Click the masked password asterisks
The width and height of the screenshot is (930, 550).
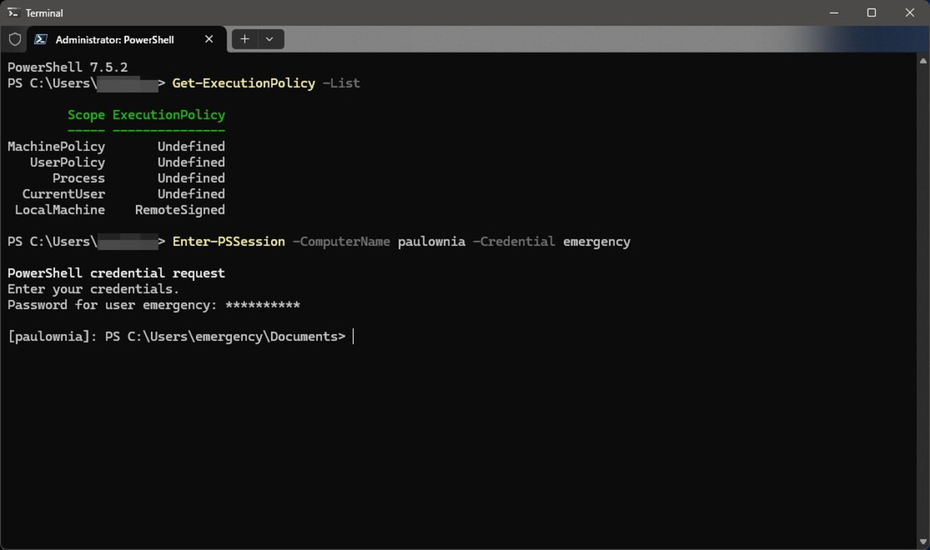(x=263, y=305)
